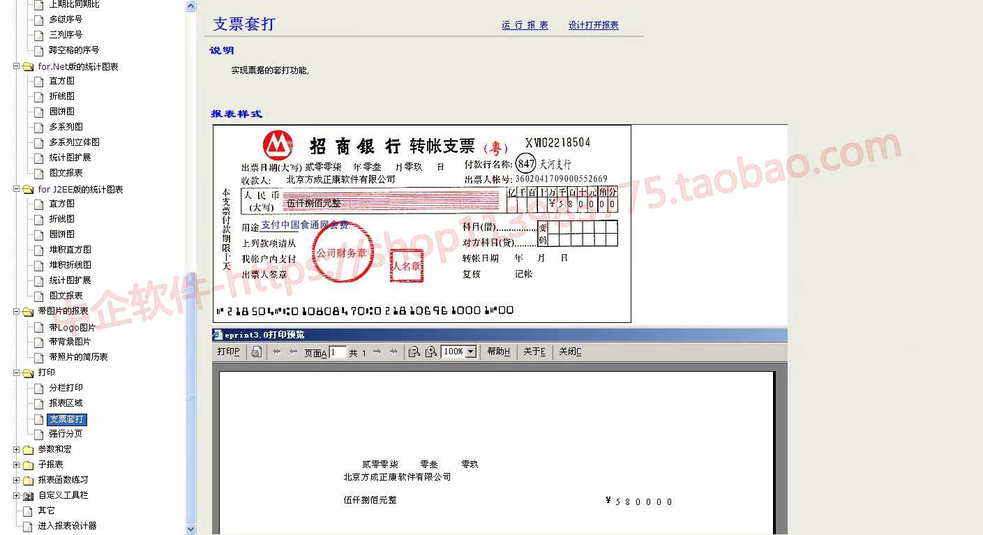This screenshot has width=983, height=535.
Task: Expand the 报表函数练习 tree node
Action: 17,481
